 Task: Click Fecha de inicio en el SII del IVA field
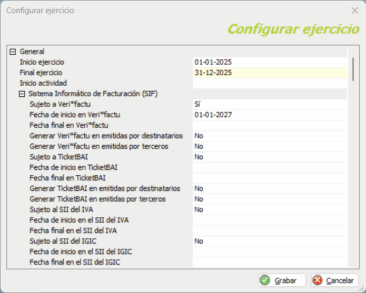pyautogui.click(x=270, y=220)
